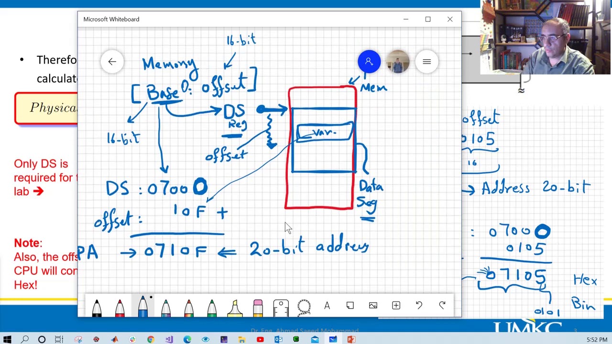Open Slack from the taskbar
The height and width of the screenshot is (344, 612).
coord(132,340)
